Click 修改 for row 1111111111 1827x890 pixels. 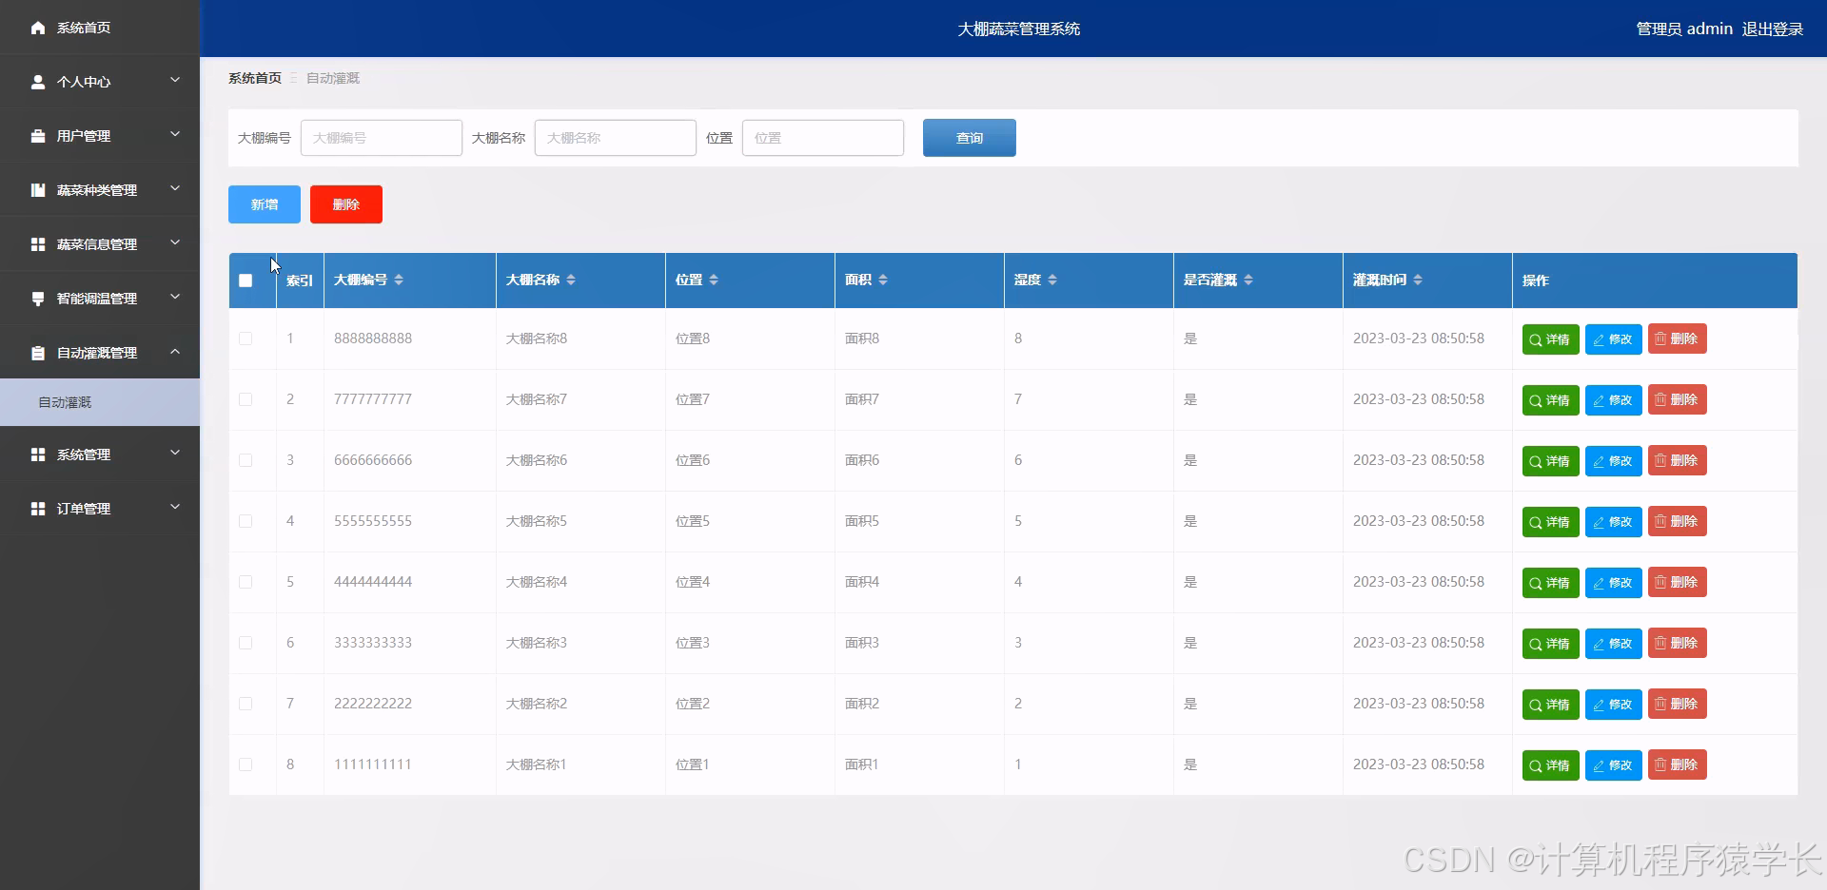(x=1614, y=765)
